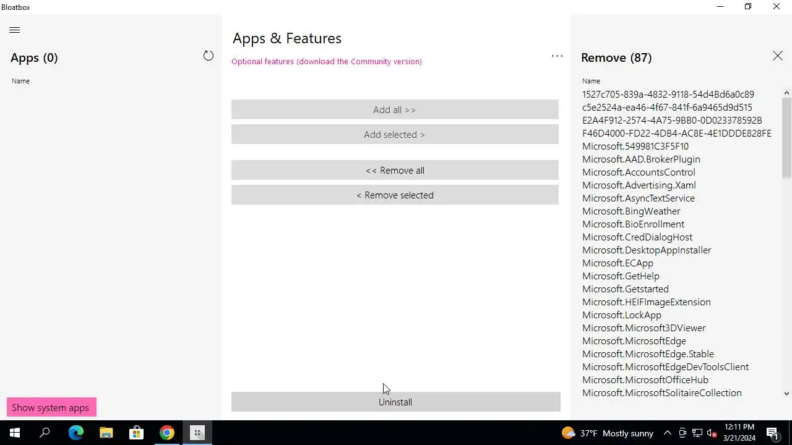Open network status tray icon
Viewport: 792px width, 445px height.
pyautogui.click(x=697, y=433)
